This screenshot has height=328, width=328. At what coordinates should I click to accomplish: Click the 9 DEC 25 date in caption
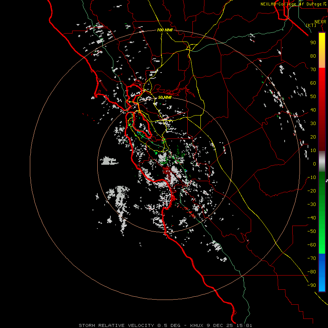tap(220, 325)
